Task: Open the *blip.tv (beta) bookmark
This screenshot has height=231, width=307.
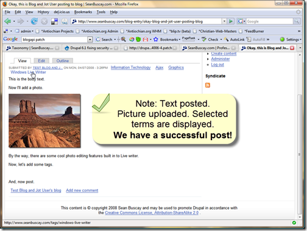Action: (177, 31)
